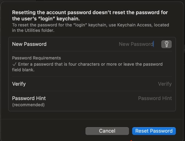The height and width of the screenshot is (141, 185).
Task: Click the bold keychain warning headline
Action: coord(90,16)
